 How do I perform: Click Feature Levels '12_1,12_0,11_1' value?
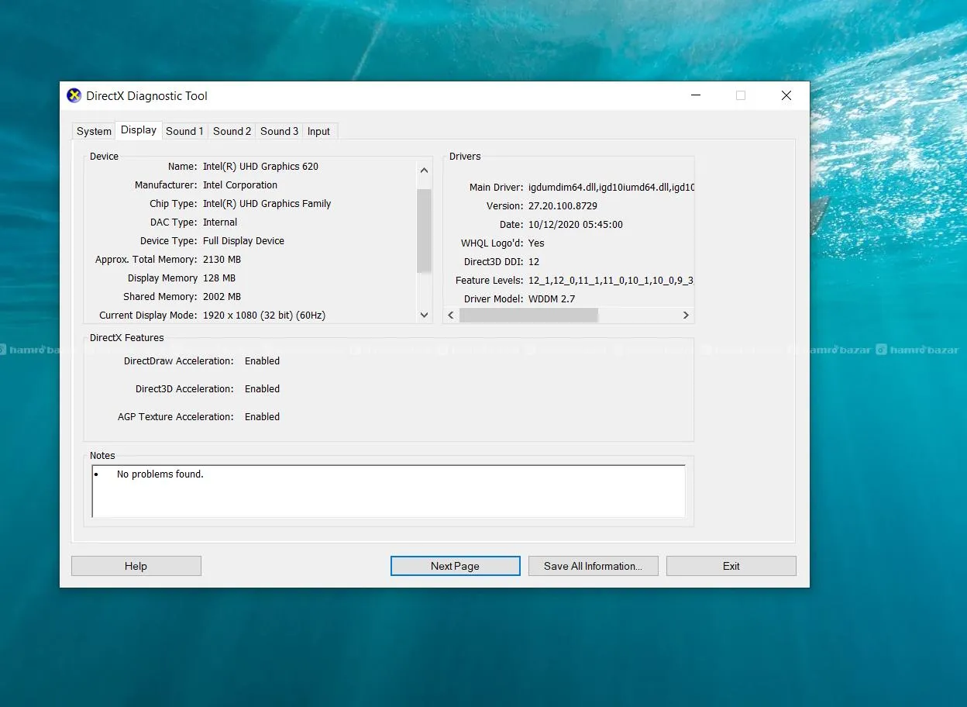pyautogui.click(x=611, y=280)
